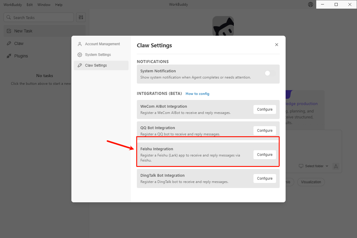Click the No tasks message

pyautogui.click(x=45, y=76)
